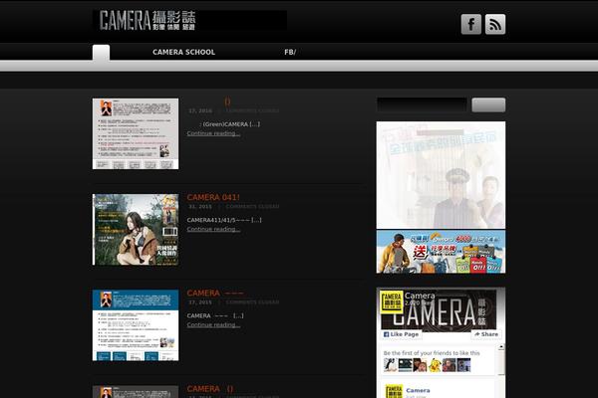Click Continue reading under CAMERA411/41/5 excerpt
The image size is (598, 398).
tap(213, 229)
